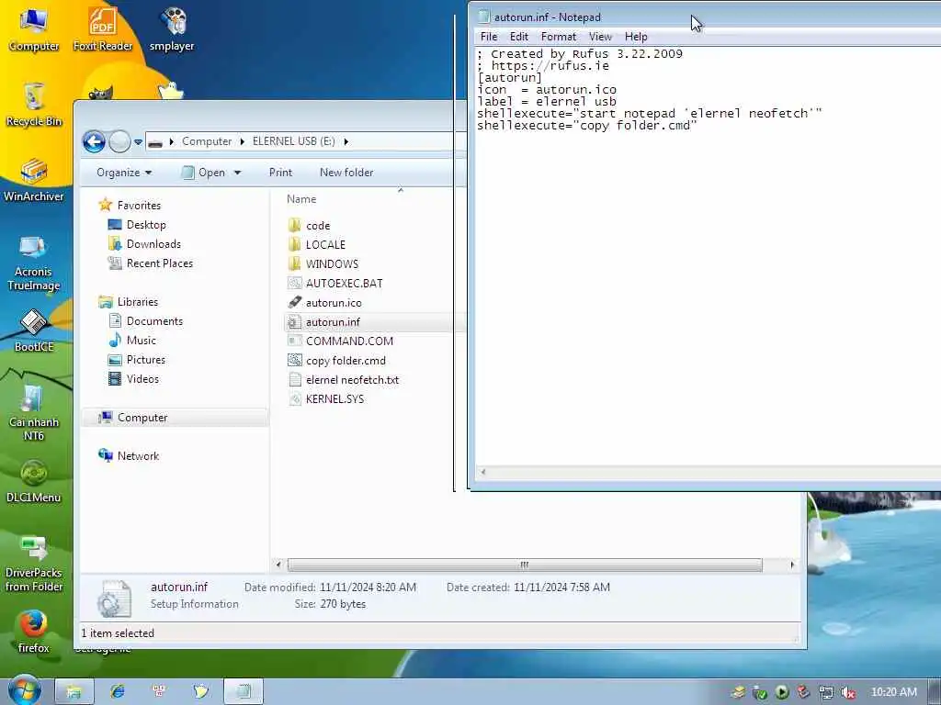This screenshot has height=705, width=941.
Task: Open Music library
Action: (x=141, y=341)
